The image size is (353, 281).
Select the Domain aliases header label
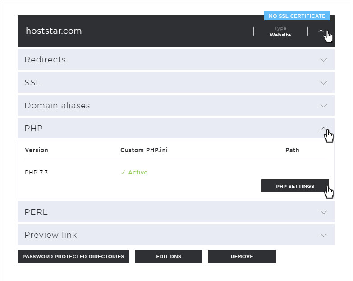pos(57,106)
